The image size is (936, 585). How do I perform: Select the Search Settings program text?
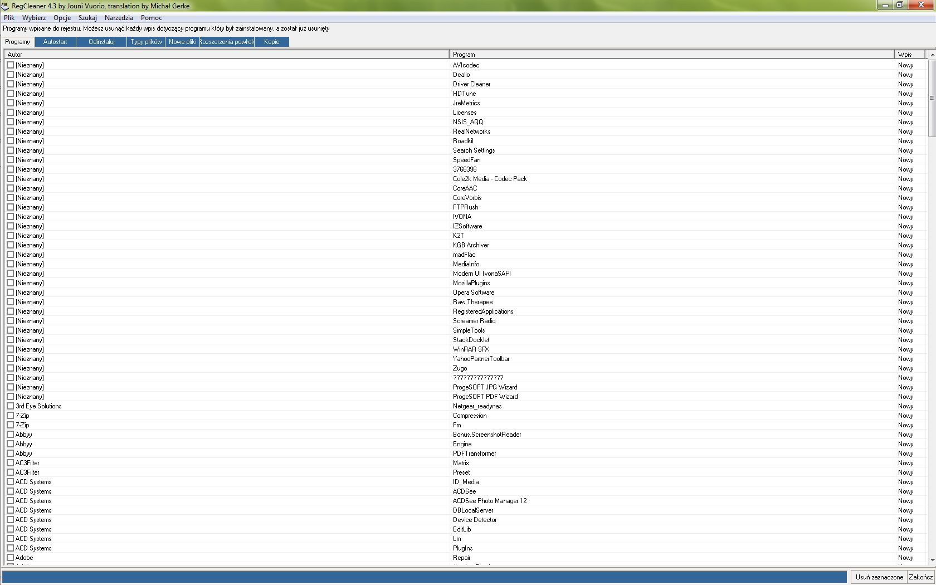(x=474, y=150)
